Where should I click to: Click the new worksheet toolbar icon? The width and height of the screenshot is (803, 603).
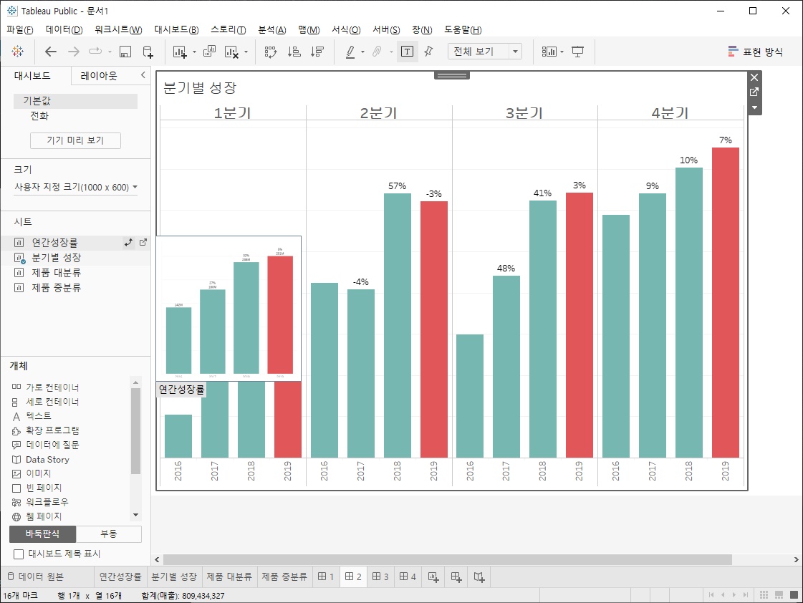click(180, 51)
